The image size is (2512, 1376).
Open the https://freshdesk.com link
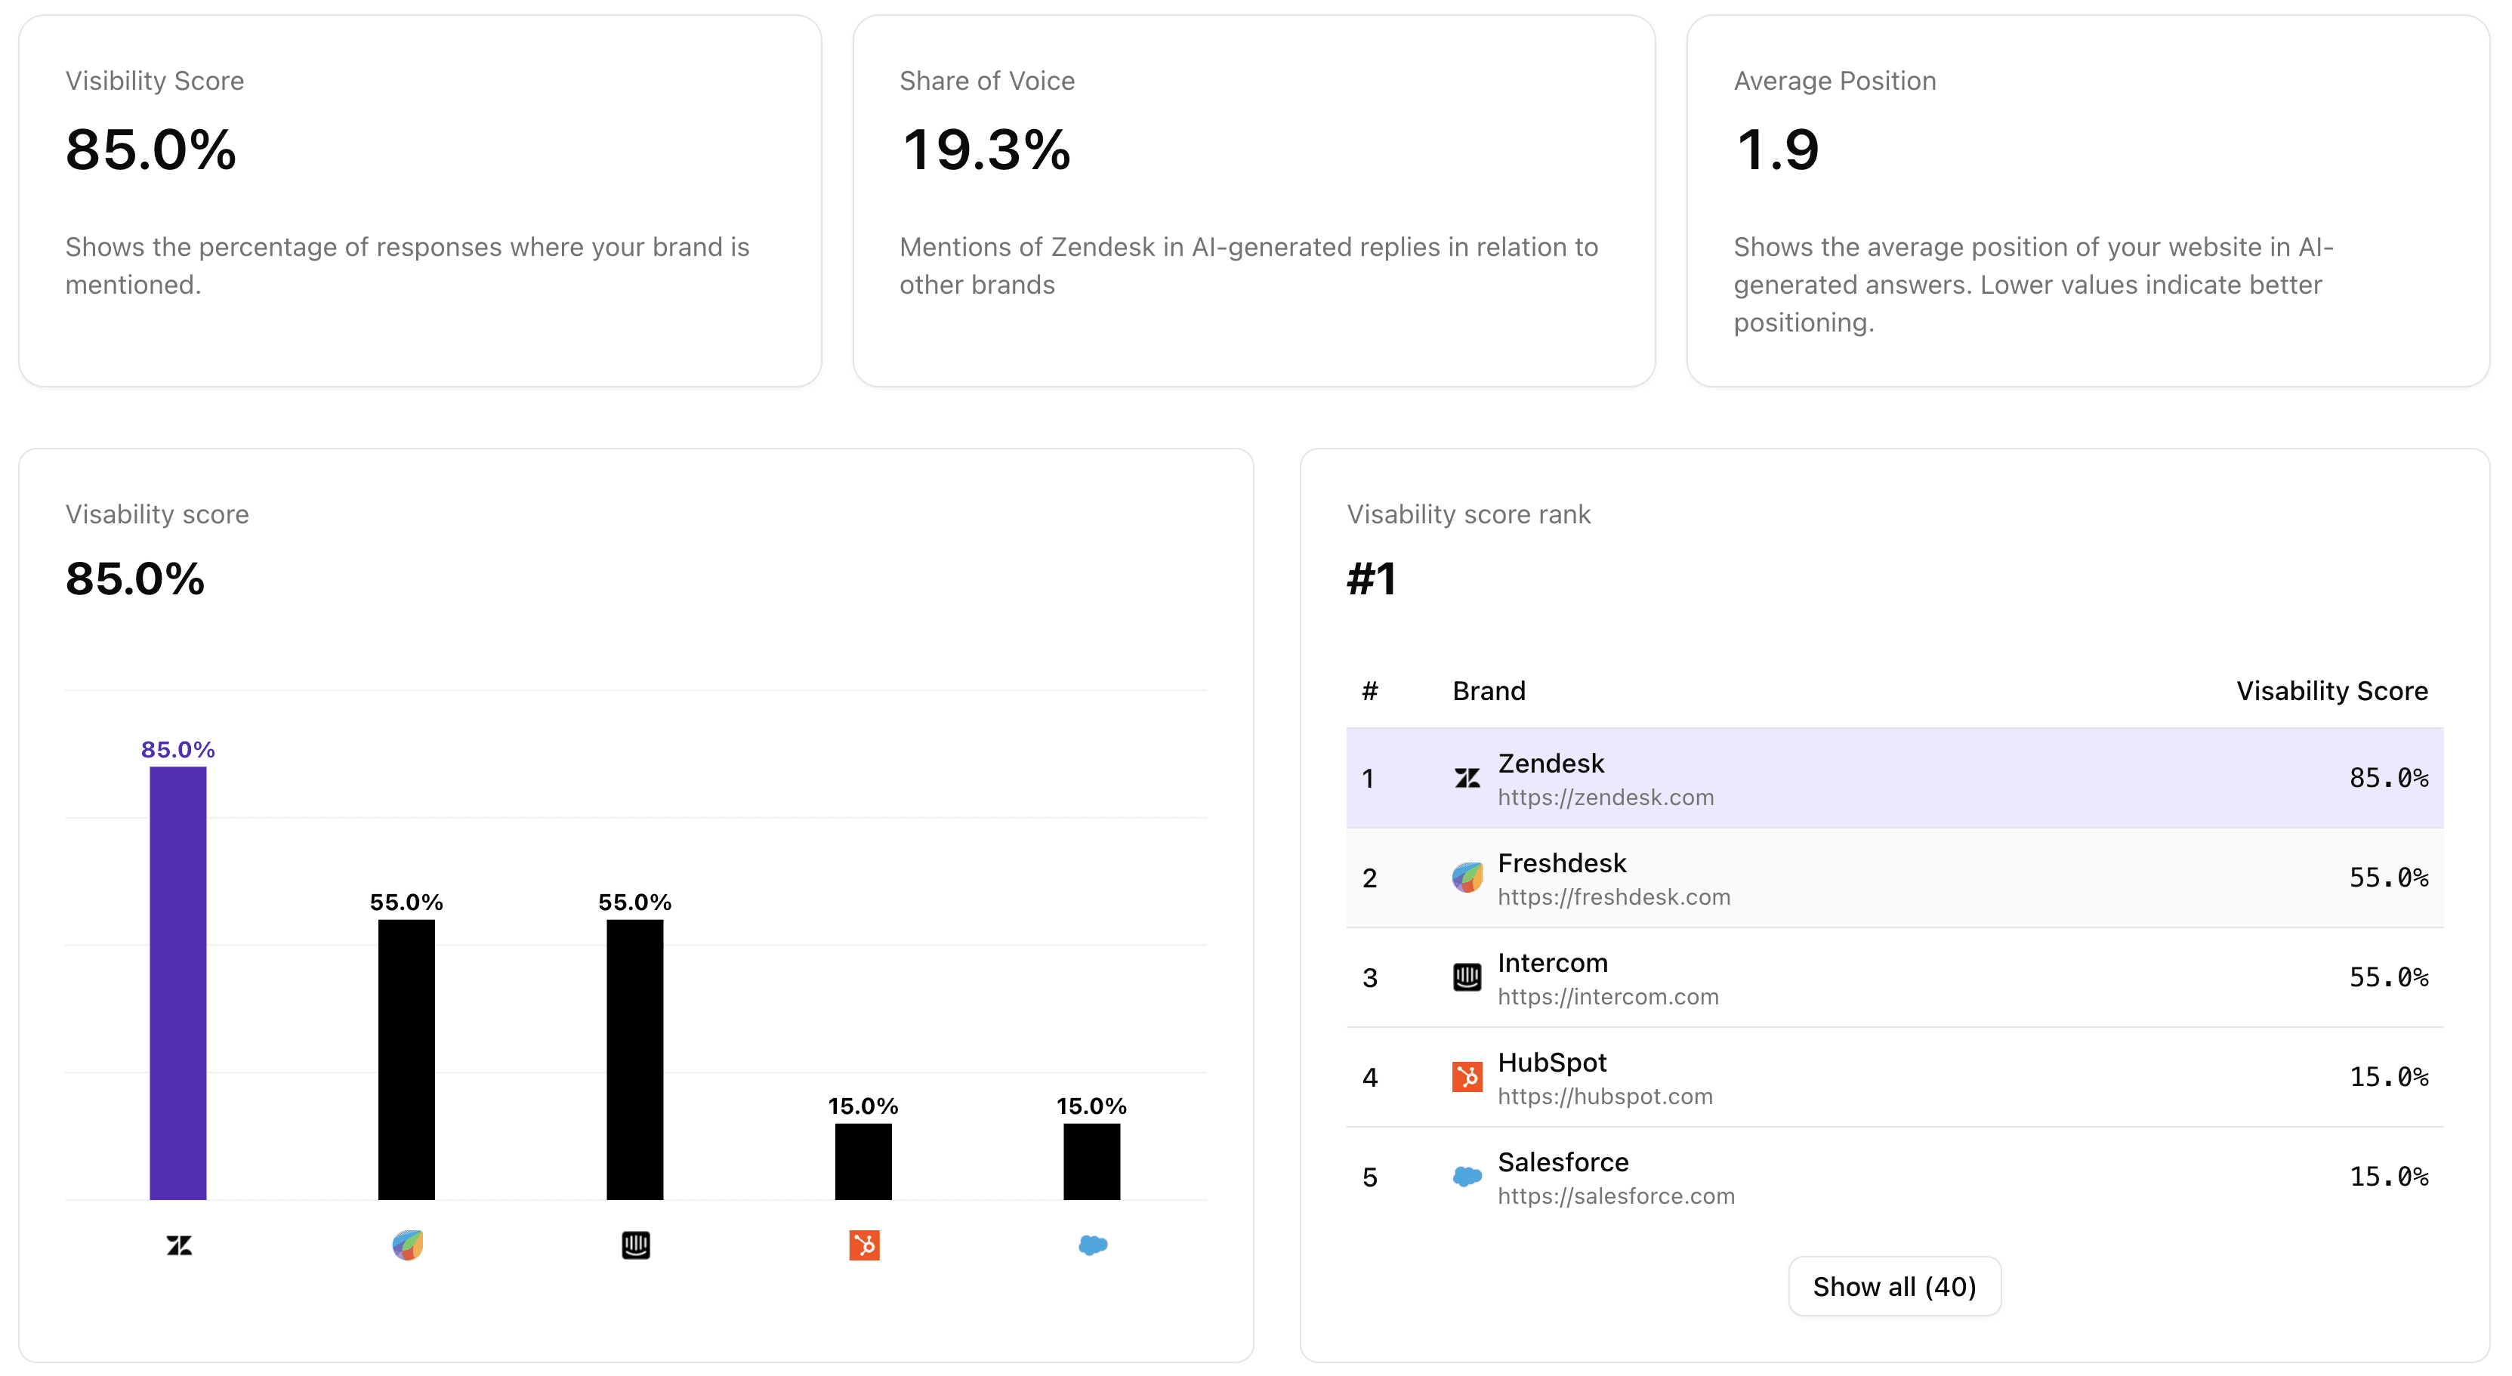pos(1614,896)
